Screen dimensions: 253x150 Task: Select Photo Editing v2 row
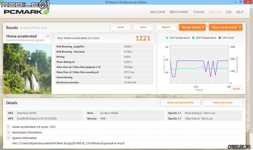[x=104, y=62]
